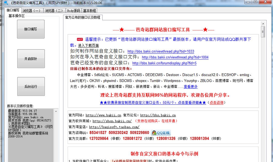Click the web page scrollbar up arrow

[x=263, y=23]
